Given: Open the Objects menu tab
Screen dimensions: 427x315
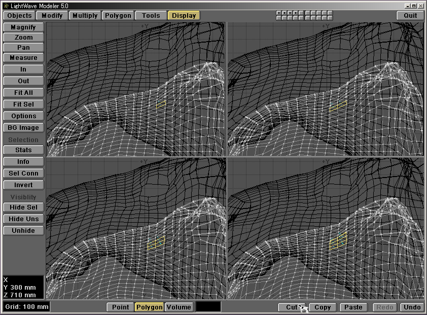Looking at the screenshot, I should [x=19, y=15].
